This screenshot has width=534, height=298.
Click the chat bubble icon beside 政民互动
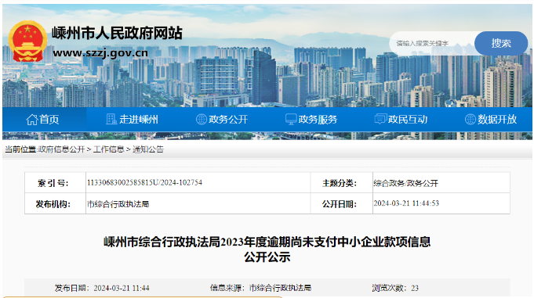point(380,119)
